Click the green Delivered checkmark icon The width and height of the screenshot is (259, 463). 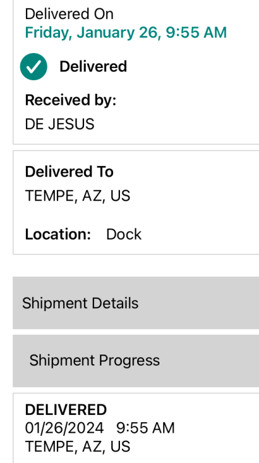[x=33, y=67]
